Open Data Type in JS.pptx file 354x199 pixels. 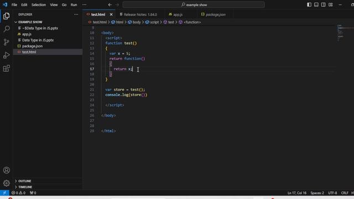coord(38,40)
